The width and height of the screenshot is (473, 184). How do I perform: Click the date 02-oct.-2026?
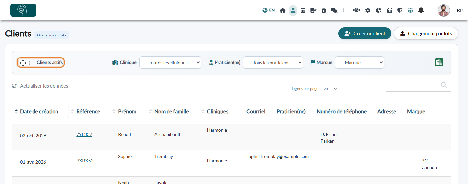click(x=33, y=136)
